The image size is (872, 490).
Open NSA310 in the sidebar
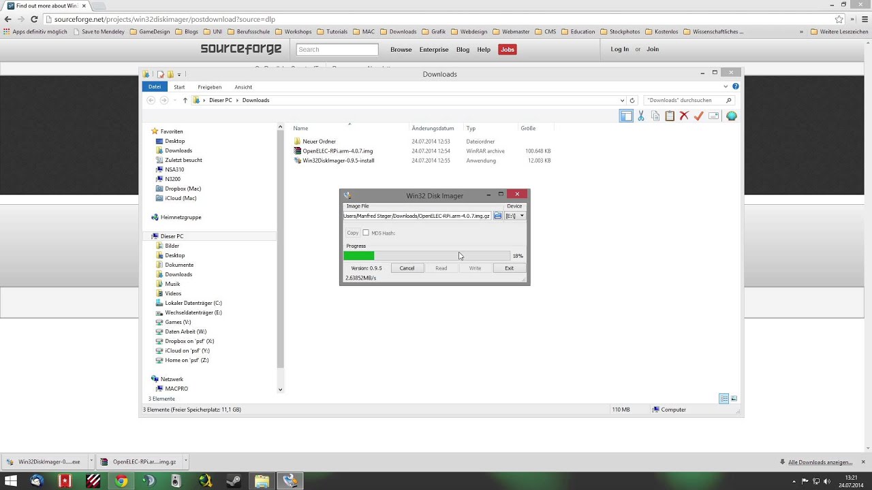(174, 169)
